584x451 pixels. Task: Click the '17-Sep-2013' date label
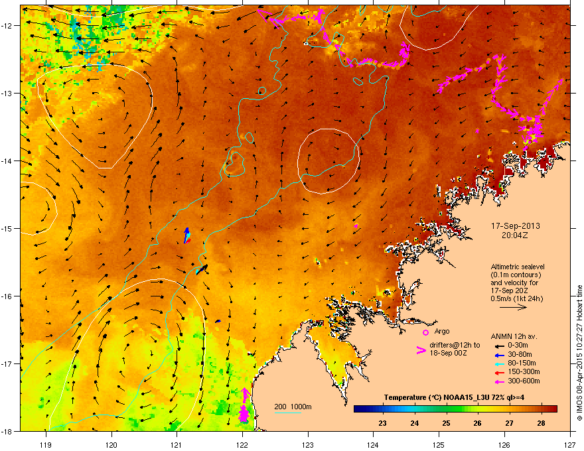coord(515,226)
